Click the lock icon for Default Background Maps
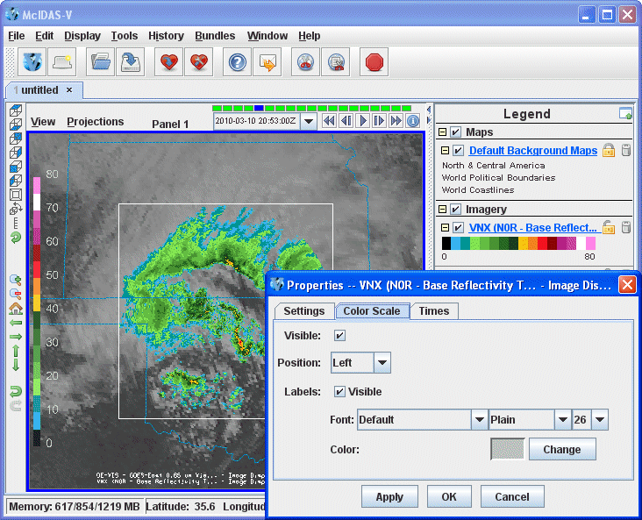This screenshot has width=642, height=520. 609,150
